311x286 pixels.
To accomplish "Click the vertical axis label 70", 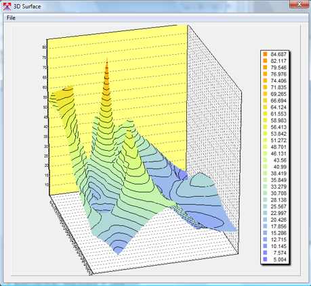I will click(45, 68).
